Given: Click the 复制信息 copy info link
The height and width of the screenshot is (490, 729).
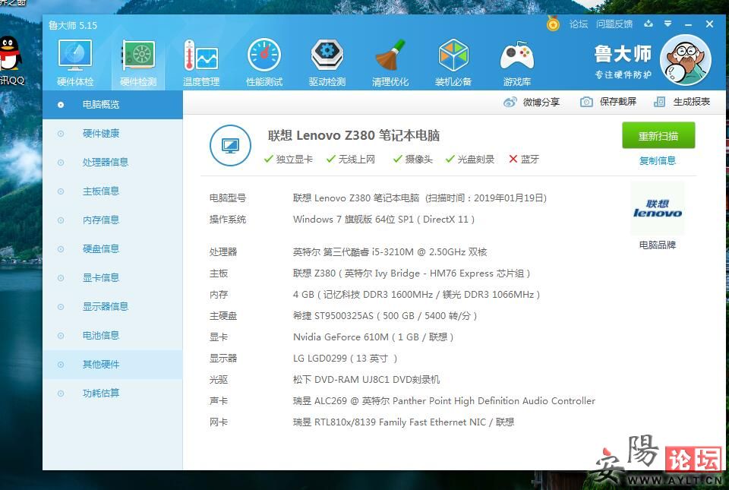Looking at the screenshot, I should click(x=658, y=160).
